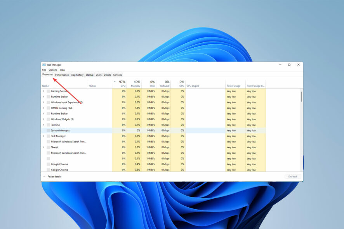Expand the ShareX process entry
344x229 pixels.
click(x=43, y=147)
